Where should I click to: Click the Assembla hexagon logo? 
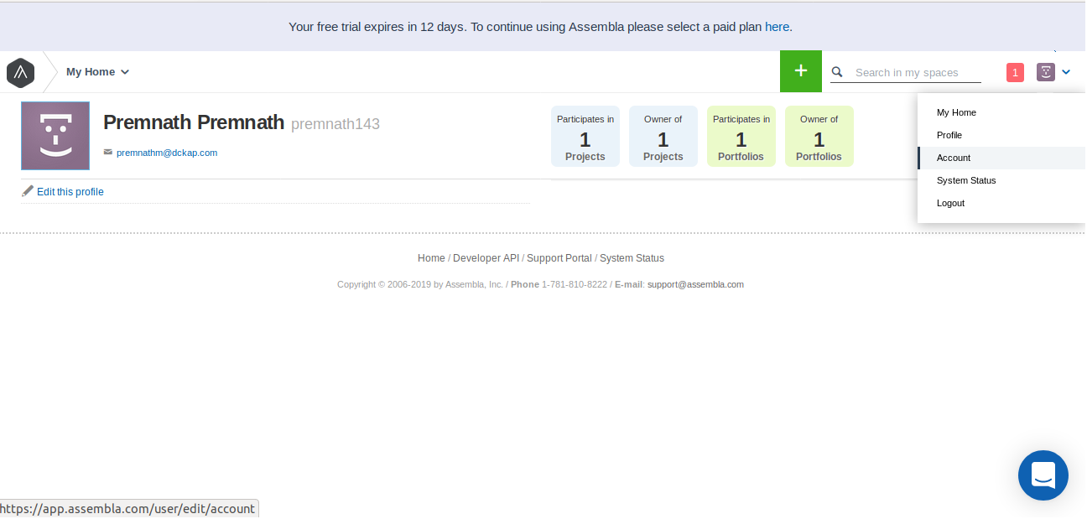20,73
